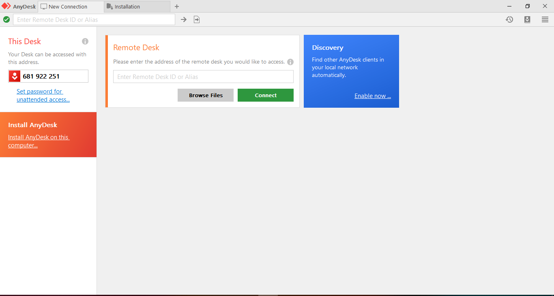Open Install AnyDesk on this computer link
Image resolution: width=554 pixels, height=296 pixels.
(39, 141)
